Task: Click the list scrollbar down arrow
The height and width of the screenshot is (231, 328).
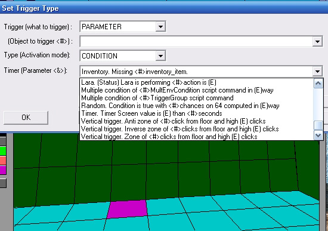Action: (318, 135)
